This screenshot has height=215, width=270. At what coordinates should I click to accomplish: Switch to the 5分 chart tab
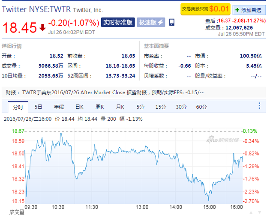tap(140, 107)
